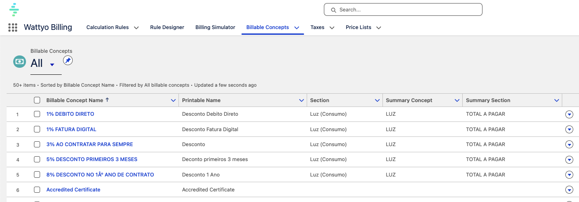Viewport: 579px width, 202px height.
Task: Open row actions for Accredited Certificate
Action: (569, 190)
